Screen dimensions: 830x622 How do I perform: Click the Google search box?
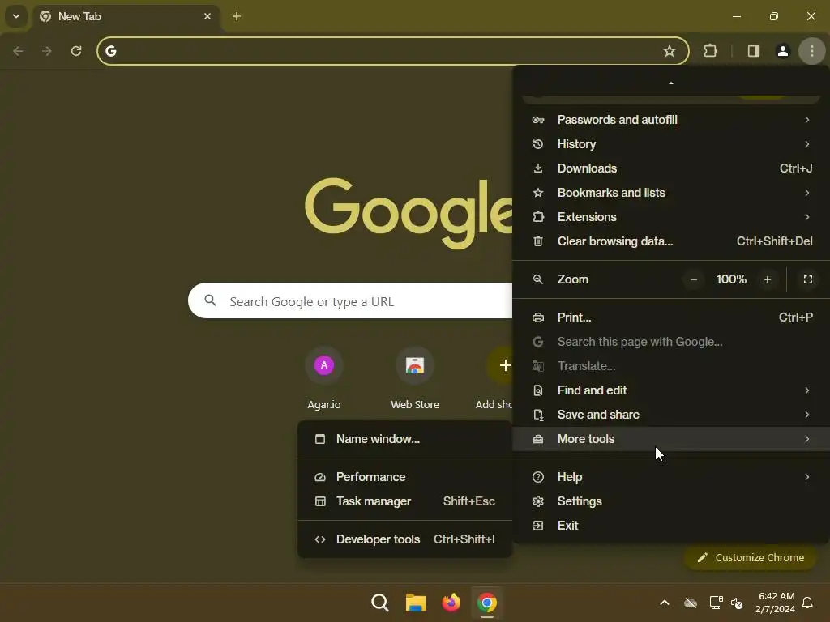click(350, 301)
